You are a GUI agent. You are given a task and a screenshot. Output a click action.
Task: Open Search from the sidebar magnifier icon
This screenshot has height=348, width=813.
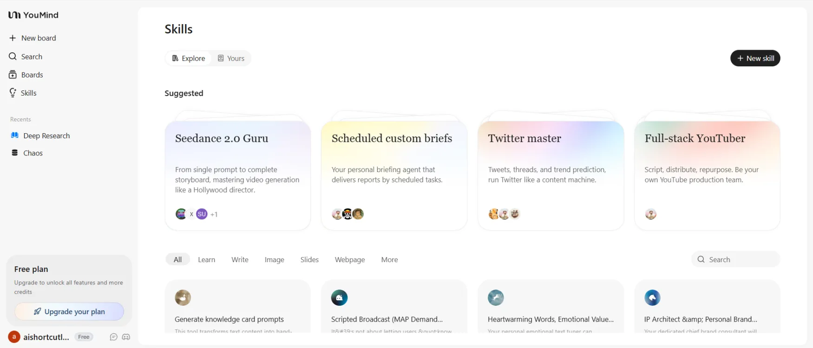(x=13, y=57)
